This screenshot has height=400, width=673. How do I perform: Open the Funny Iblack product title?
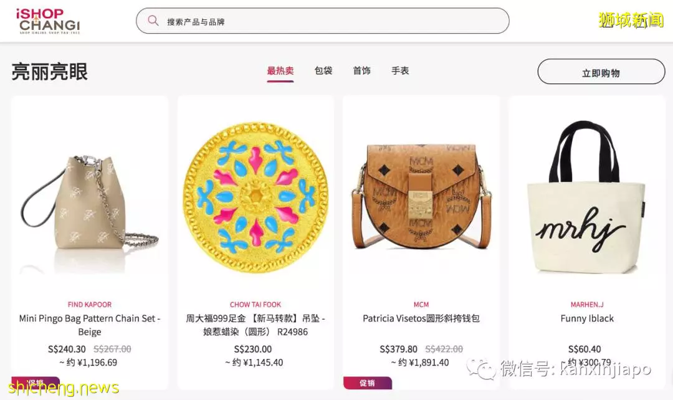point(587,318)
